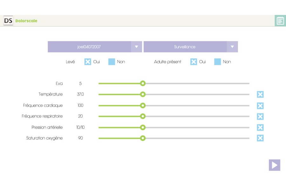Image resolution: width=286 pixels, height=191 pixels.
Task: Click the Dolorscale title text
Action: tap(26, 21)
